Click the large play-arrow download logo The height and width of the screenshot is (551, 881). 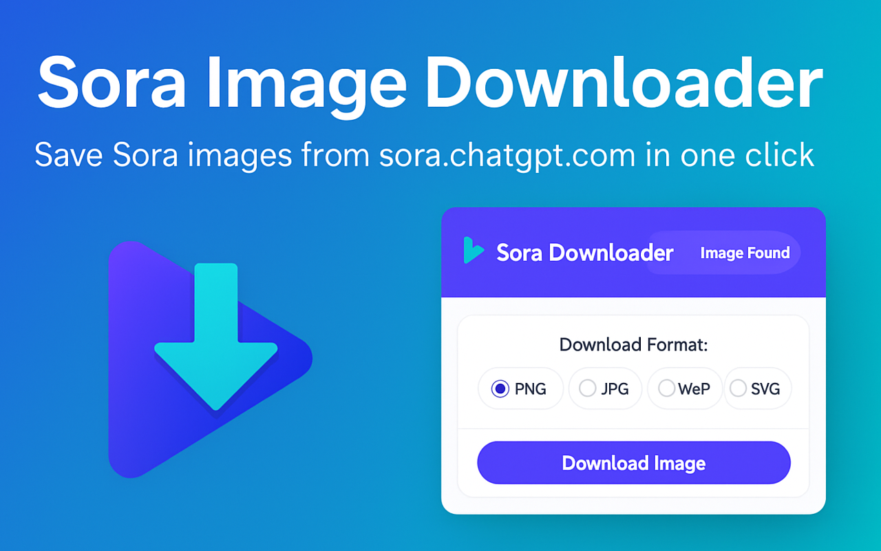point(210,359)
